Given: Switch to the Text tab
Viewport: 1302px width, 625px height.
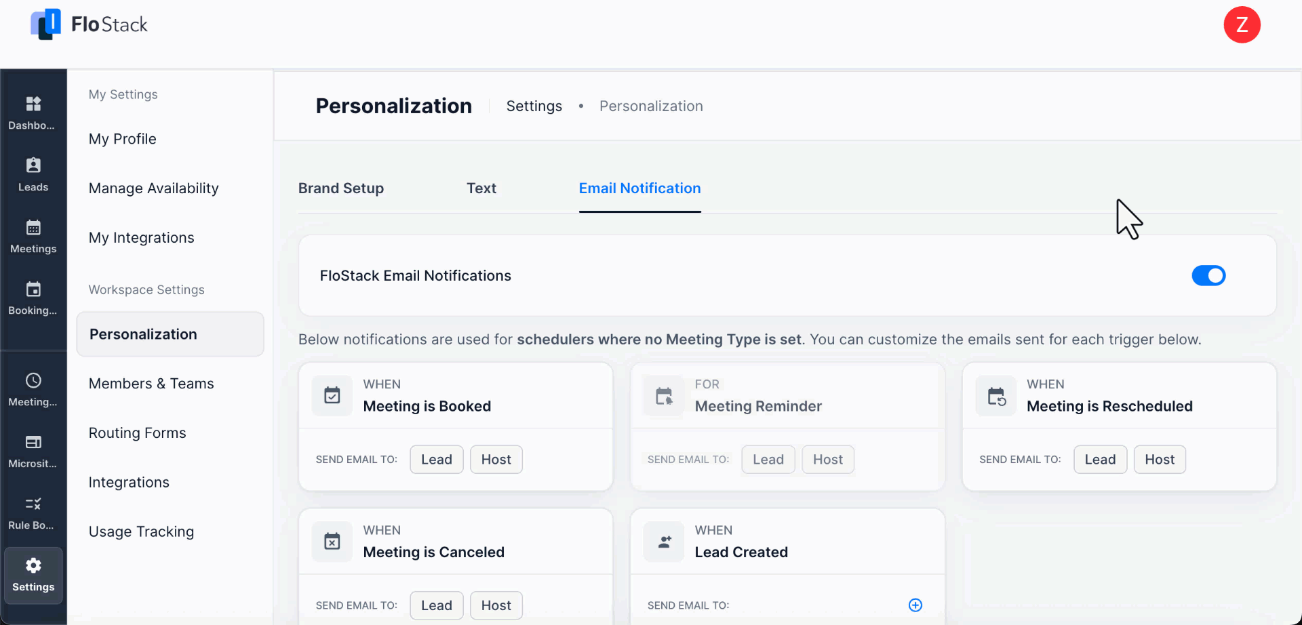Looking at the screenshot, I should [481, 188].
